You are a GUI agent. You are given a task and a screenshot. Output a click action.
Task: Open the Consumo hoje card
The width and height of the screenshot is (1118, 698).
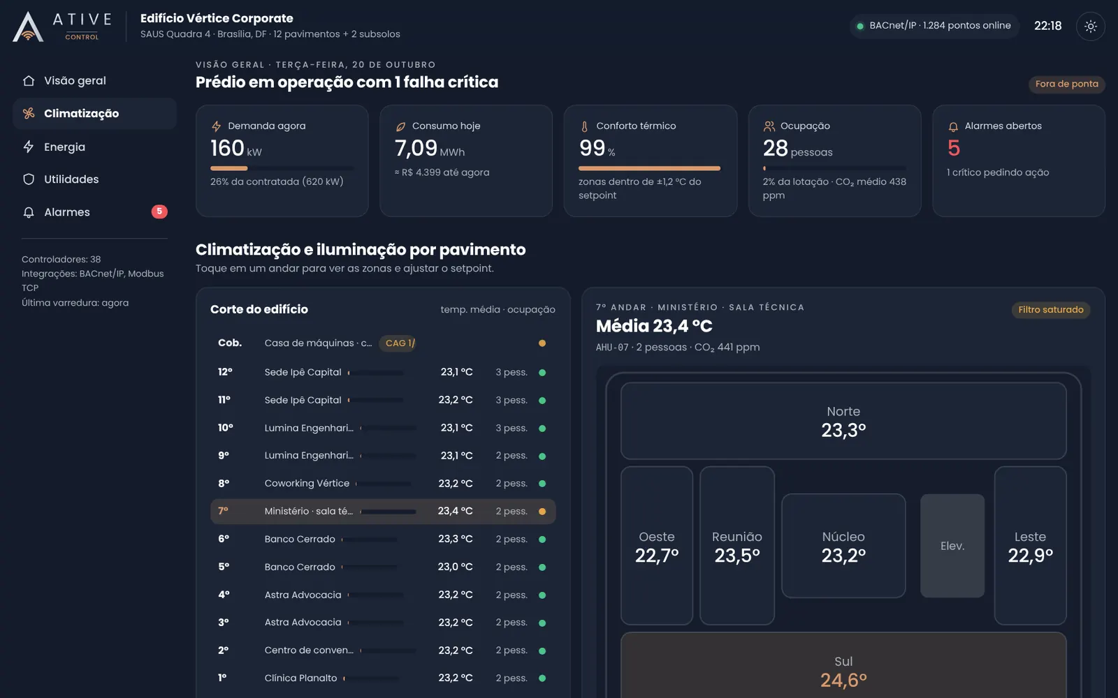coord(466,161)
